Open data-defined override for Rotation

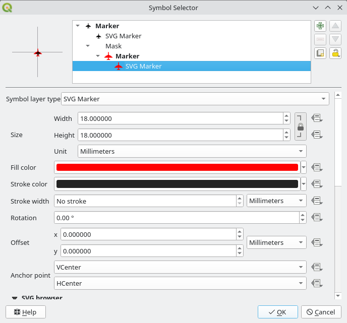pyautogui.click(x=317, y=218)
